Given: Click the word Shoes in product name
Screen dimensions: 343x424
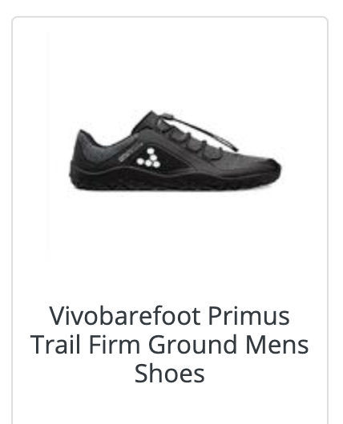Looking at the screenshot, I should click(170, 374).
